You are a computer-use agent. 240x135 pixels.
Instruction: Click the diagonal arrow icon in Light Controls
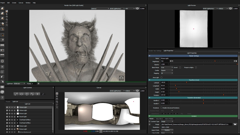point(43,94)
